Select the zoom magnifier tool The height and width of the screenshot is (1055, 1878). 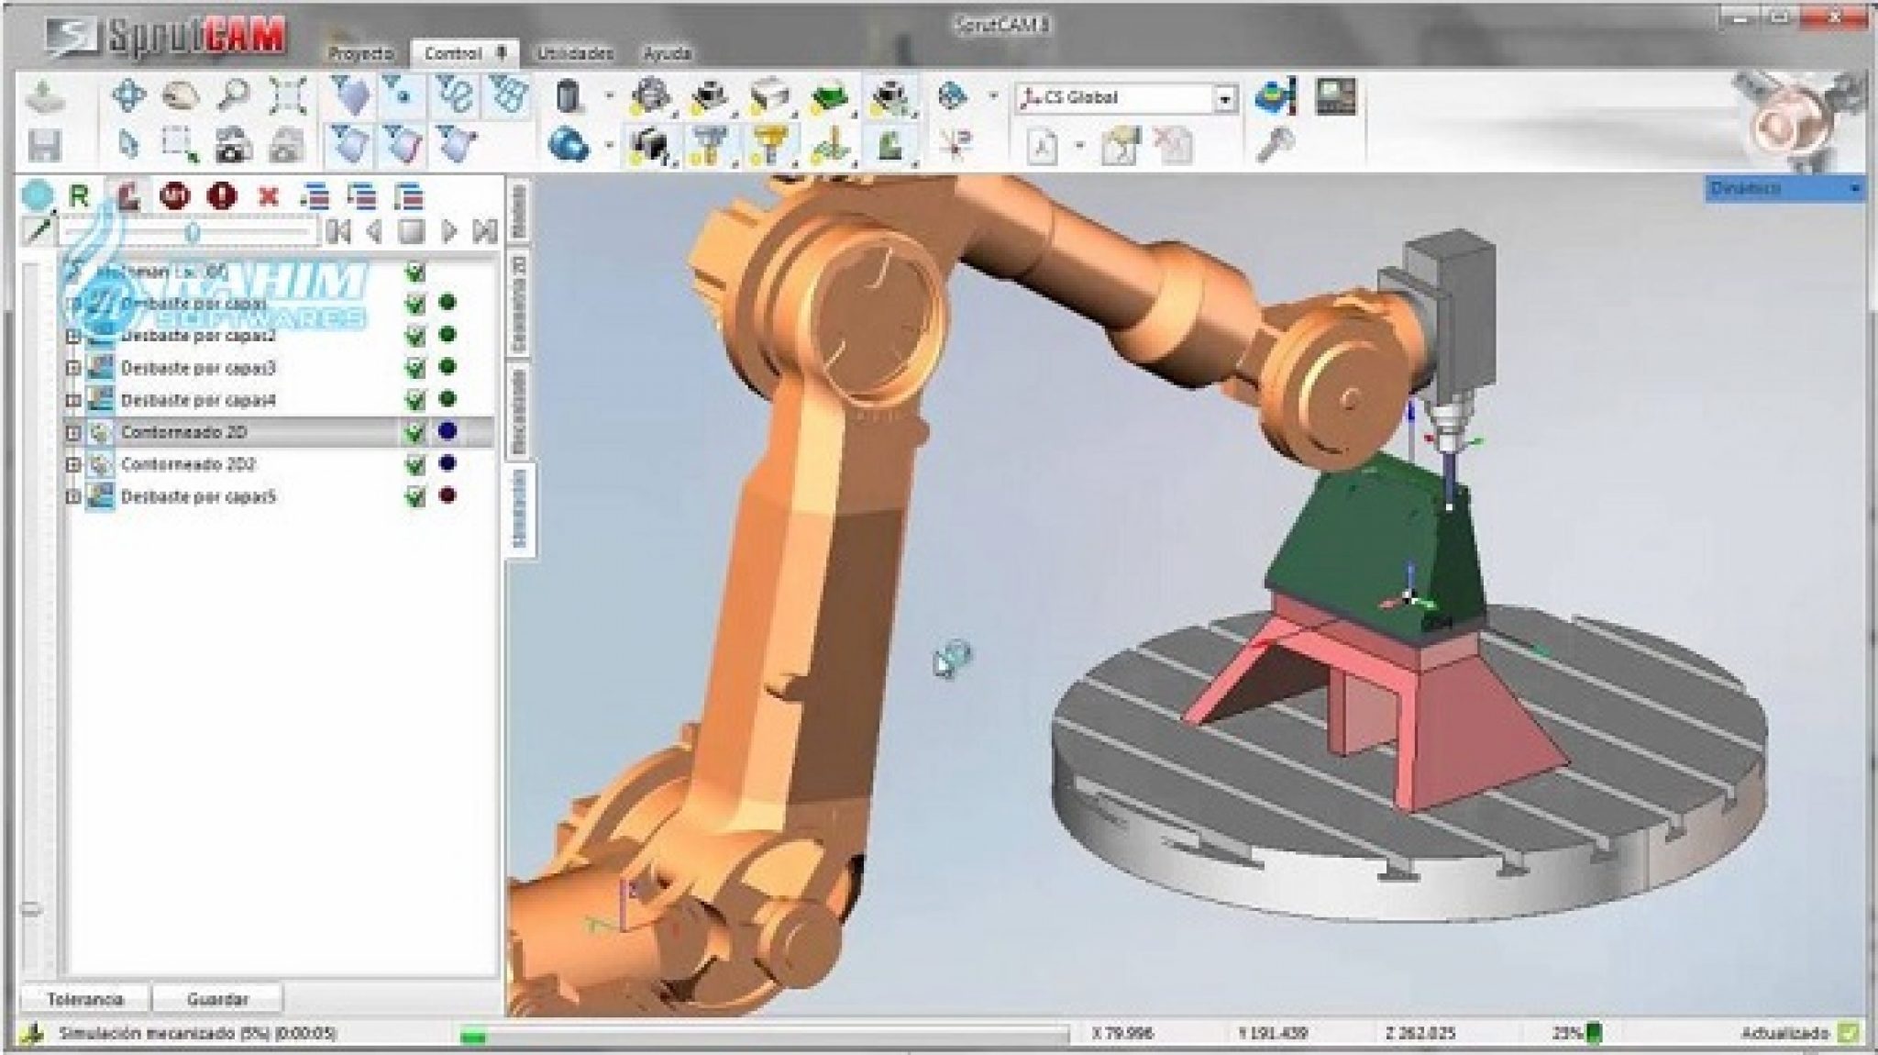pyautogui.click(x=234, y=95)
